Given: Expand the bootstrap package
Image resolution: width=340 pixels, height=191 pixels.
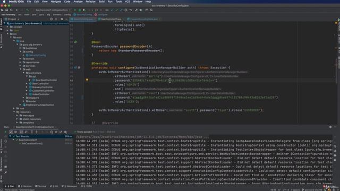Looking at the screenshot, I should [20, 48].
